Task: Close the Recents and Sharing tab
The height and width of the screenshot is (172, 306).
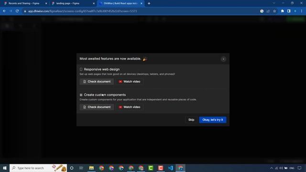Action: [46, 3]
